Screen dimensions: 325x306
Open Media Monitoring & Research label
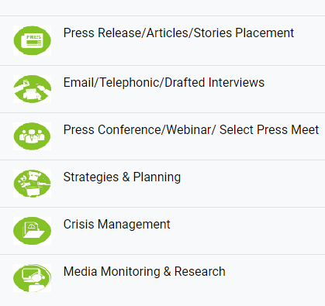tap(144, 272)
